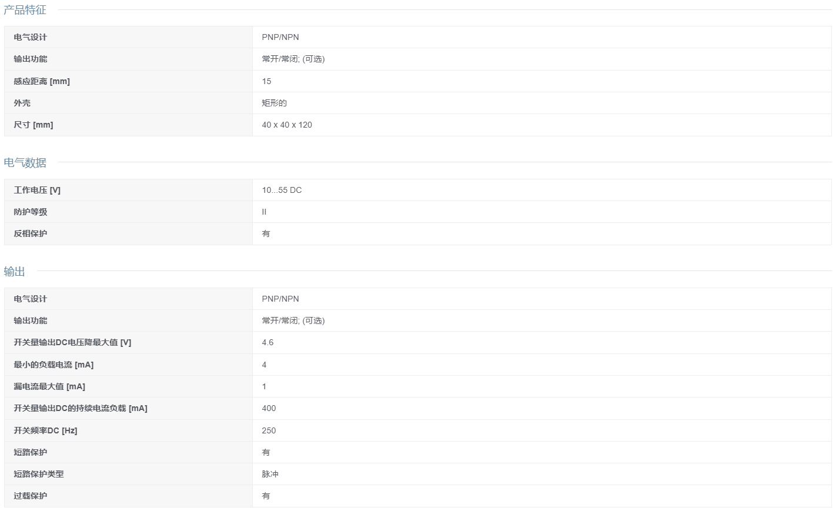Click the 短路保护类型 label
Viewport: 839px width, 521px height.
point(39,474)
